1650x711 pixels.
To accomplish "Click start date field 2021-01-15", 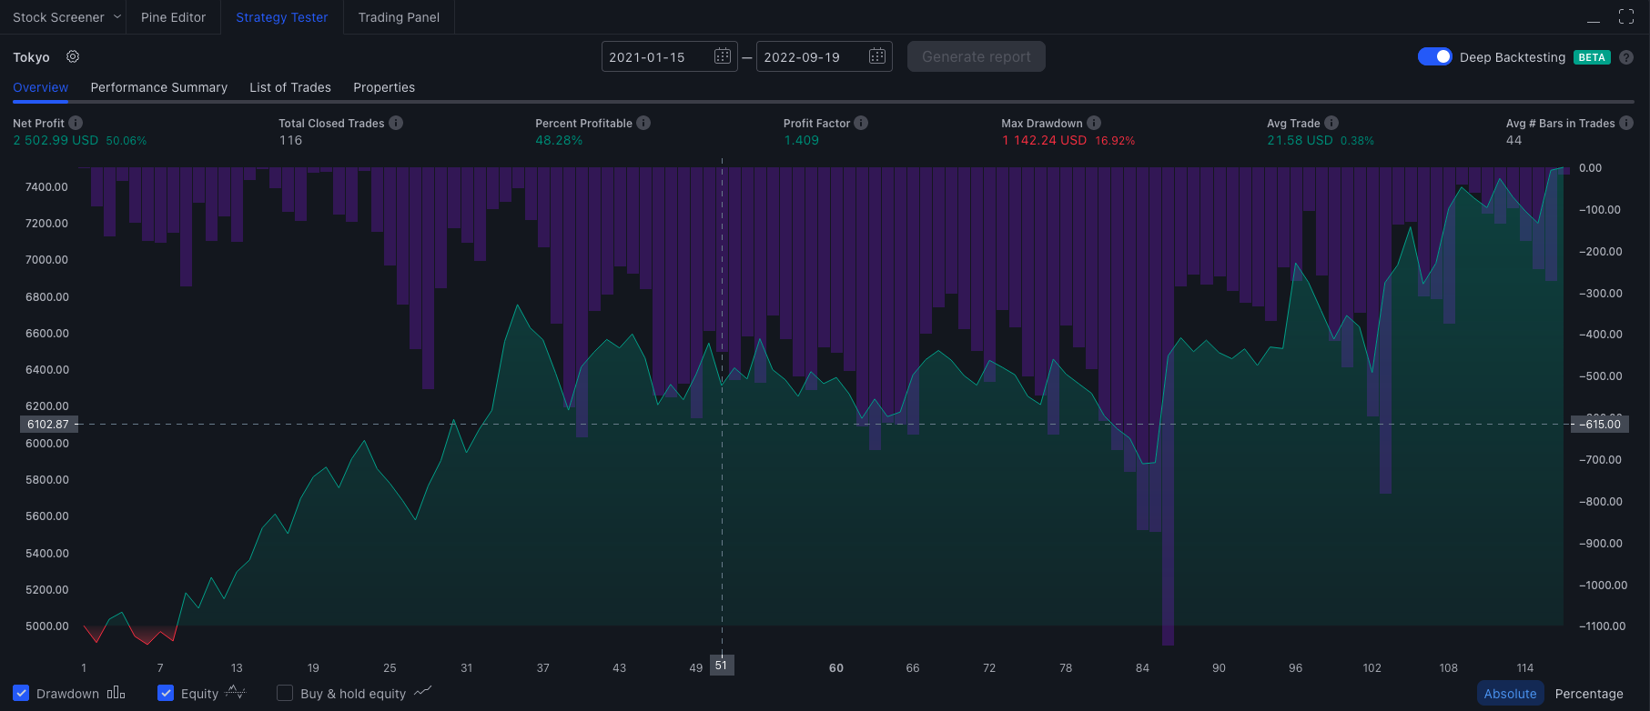I will [657, 56].
